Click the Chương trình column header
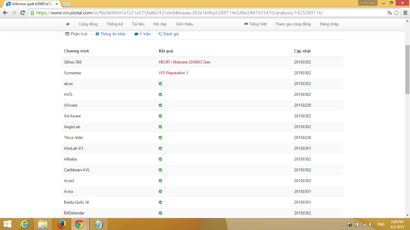The image size is (410, 230). click(x=77, y=51)
